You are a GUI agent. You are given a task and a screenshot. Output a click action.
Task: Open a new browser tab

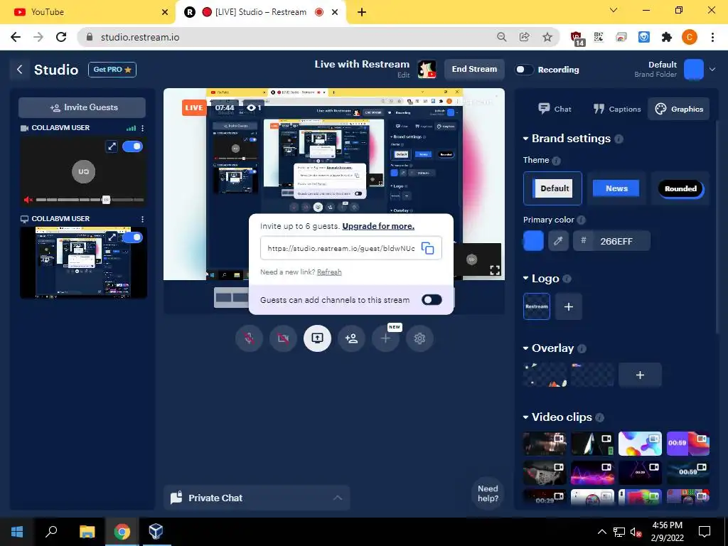tap(362, 12)
